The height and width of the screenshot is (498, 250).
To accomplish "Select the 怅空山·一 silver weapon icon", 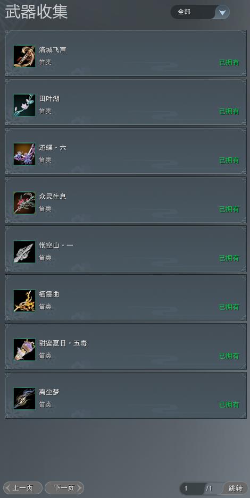I will 24,252.
